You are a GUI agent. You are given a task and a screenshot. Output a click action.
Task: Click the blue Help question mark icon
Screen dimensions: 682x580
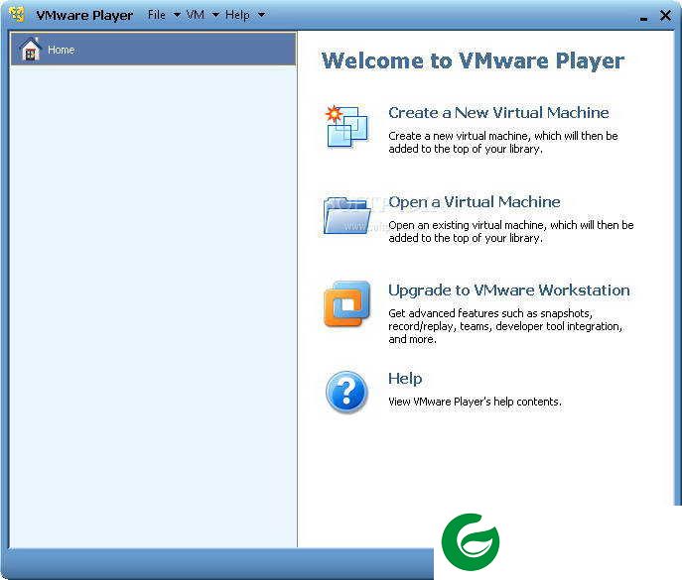tap(346, 392)
